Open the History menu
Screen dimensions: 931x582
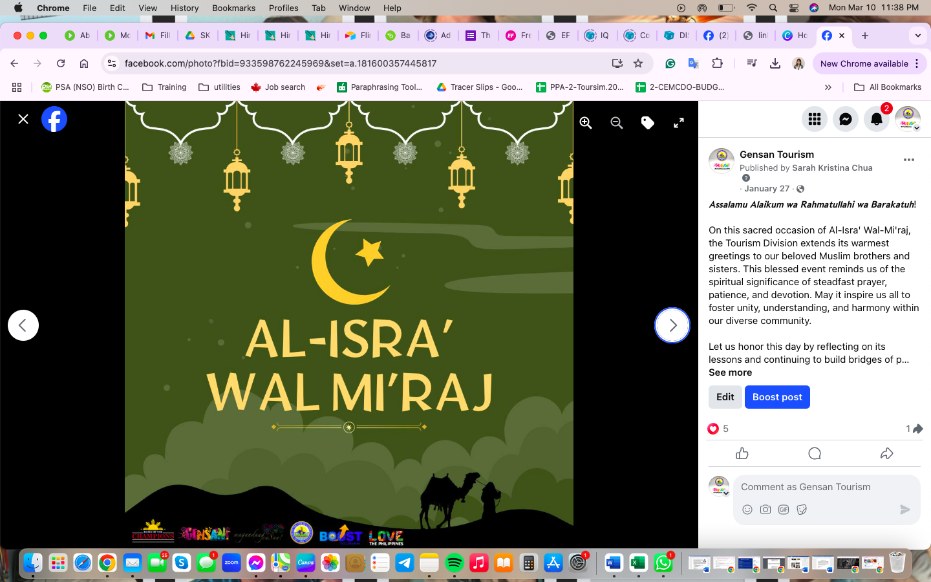[184, 8]
